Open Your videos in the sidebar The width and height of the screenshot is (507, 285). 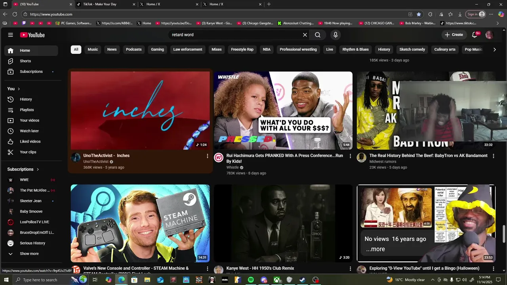click(31, 120)
